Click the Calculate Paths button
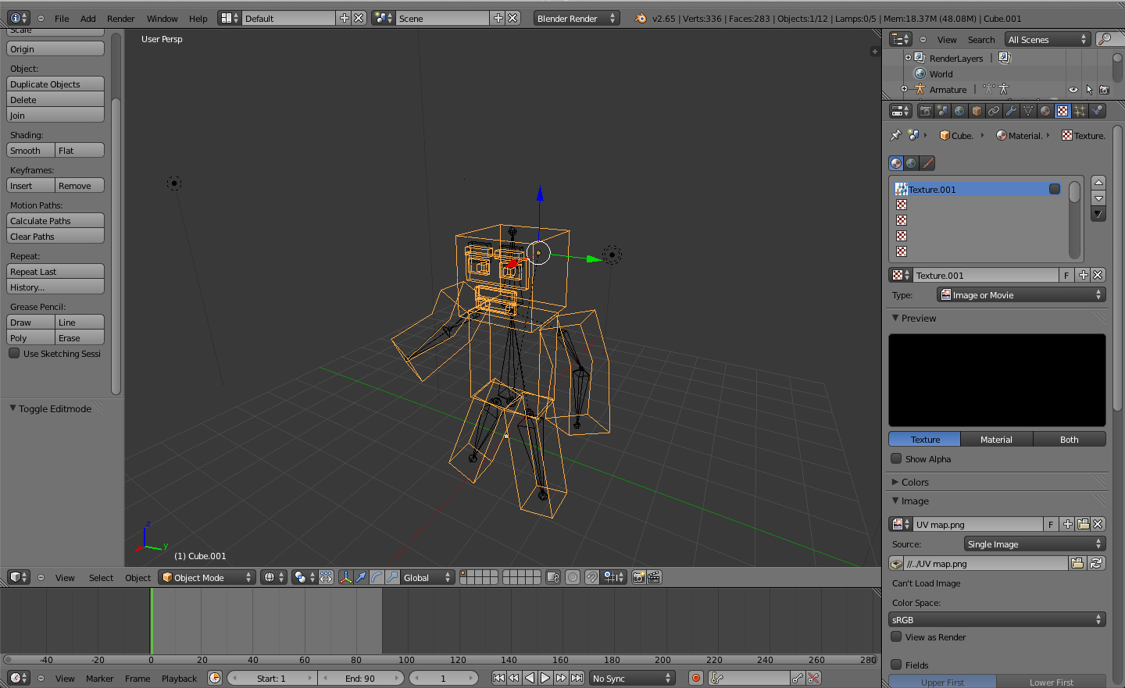The image size is (1125, 688). pyautogui.click(x=55, y=220)
